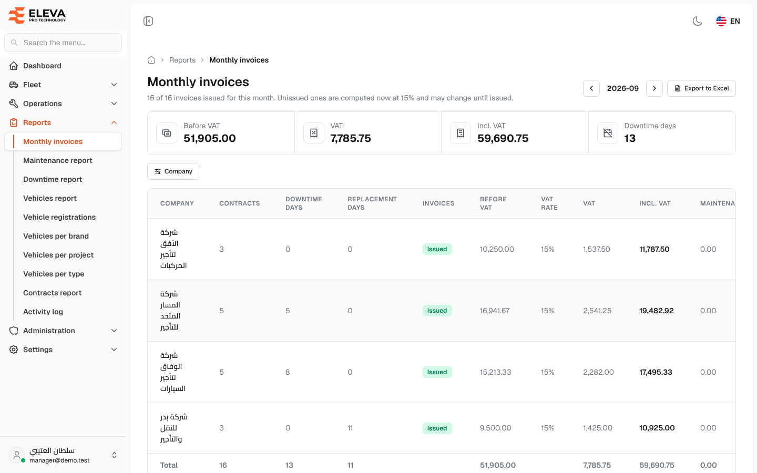Open the Vehicles report page

click(50, 198)
